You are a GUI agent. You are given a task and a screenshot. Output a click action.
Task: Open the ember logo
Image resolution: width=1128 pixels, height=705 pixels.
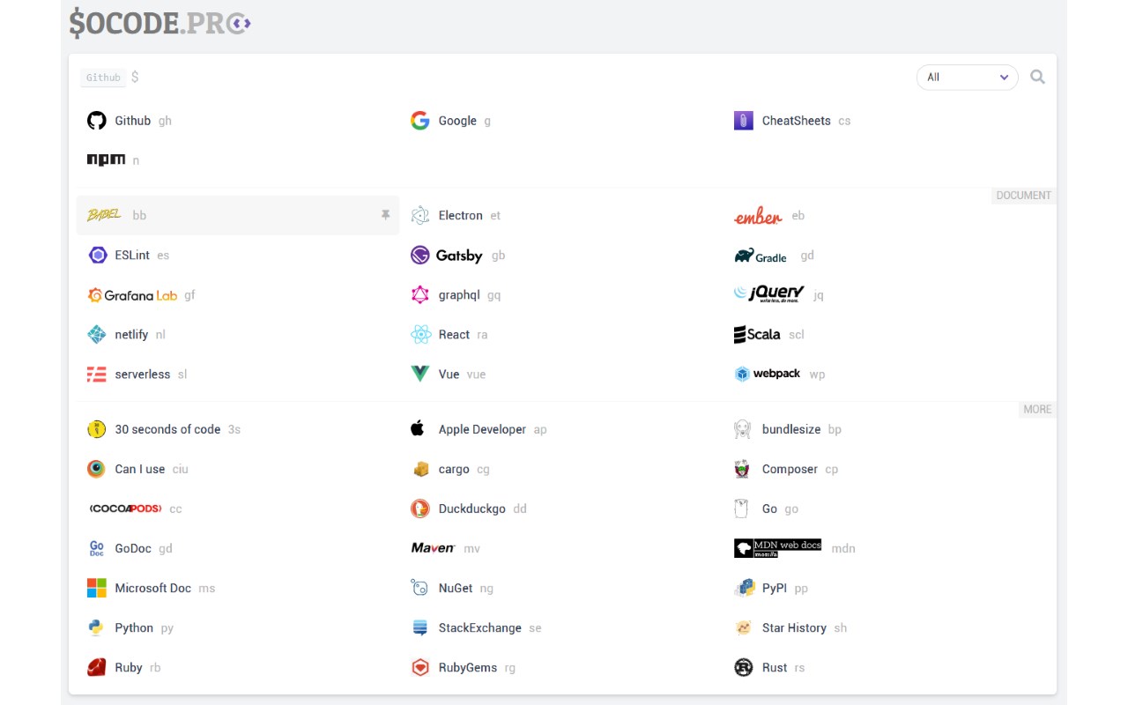point(758,216)
